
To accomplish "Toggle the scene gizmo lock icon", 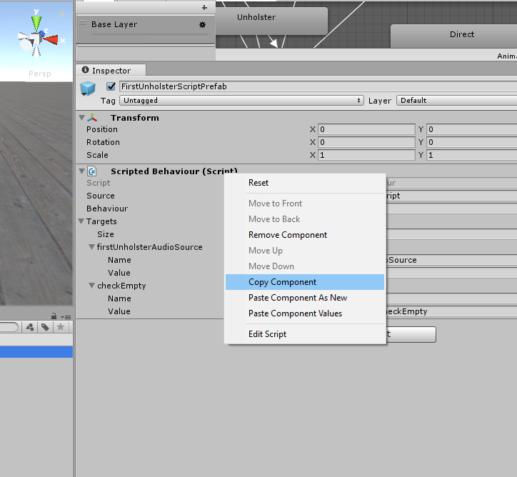I will tap(61, 14).
